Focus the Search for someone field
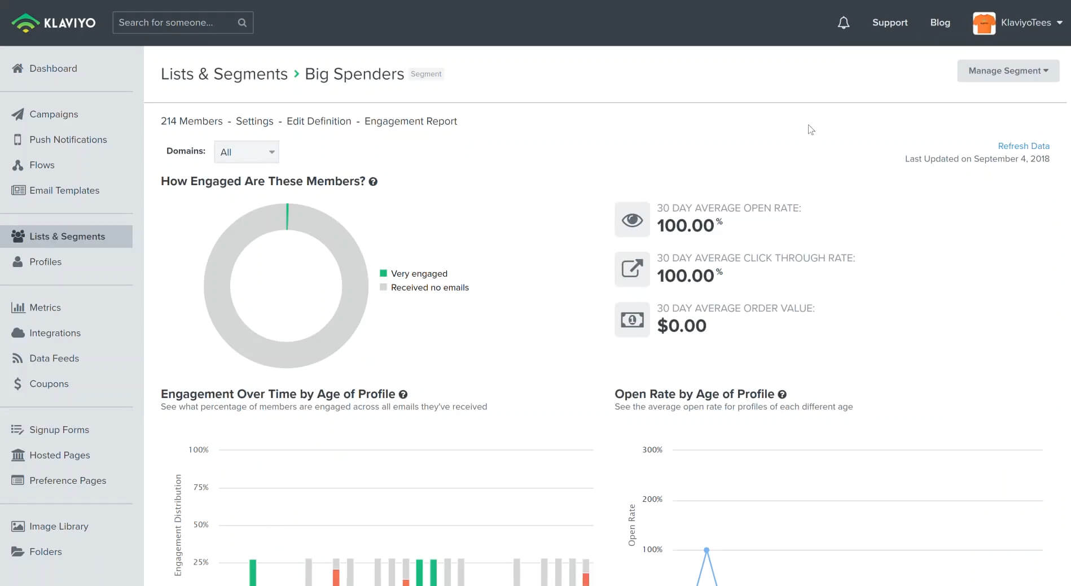The height and width of the screenshot is (586, 1071). [x=175, y=23]
